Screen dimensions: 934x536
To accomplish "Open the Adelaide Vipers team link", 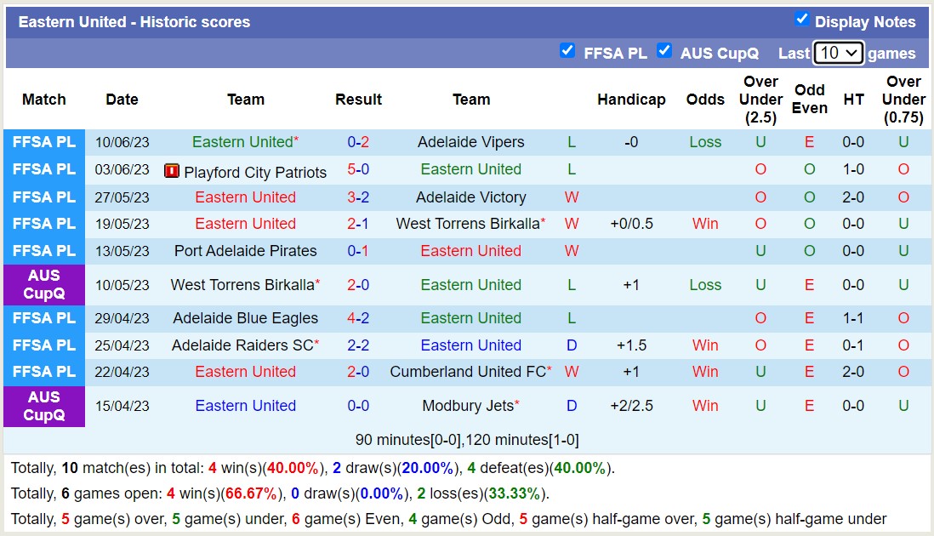I will coord(470,142).
